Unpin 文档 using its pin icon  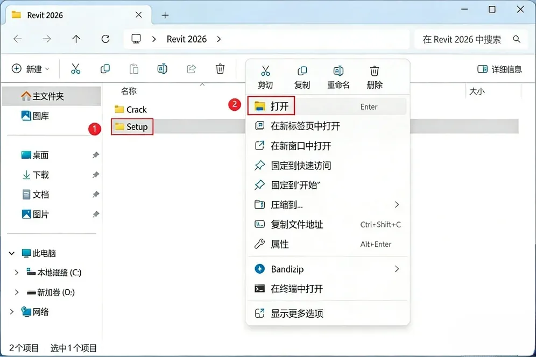(x=95, y=195)
